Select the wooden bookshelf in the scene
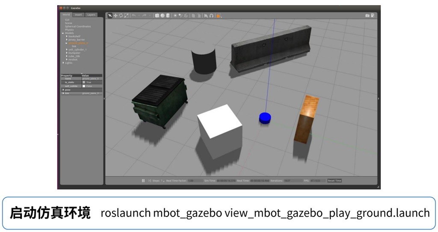 306,119
